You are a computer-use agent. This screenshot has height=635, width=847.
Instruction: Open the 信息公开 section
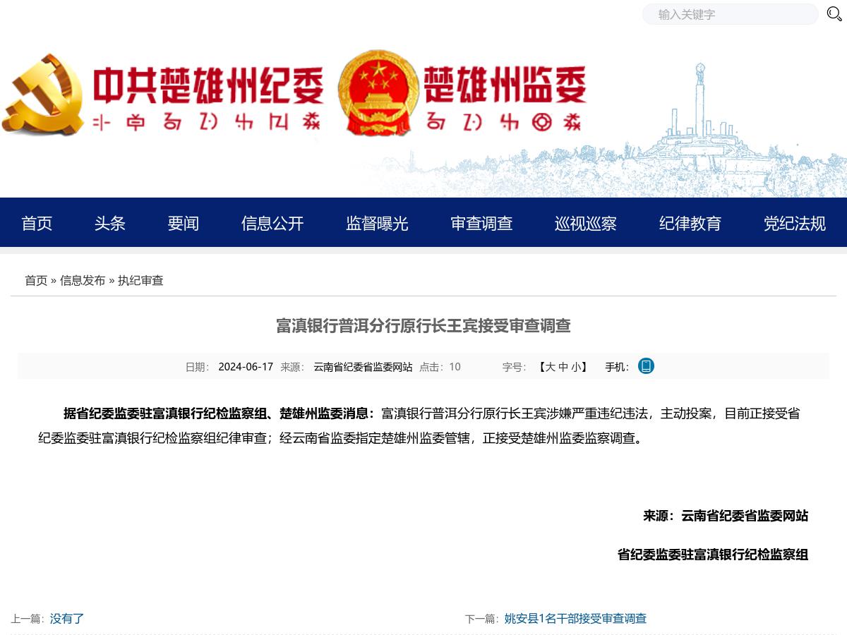[x=272, y=223]
